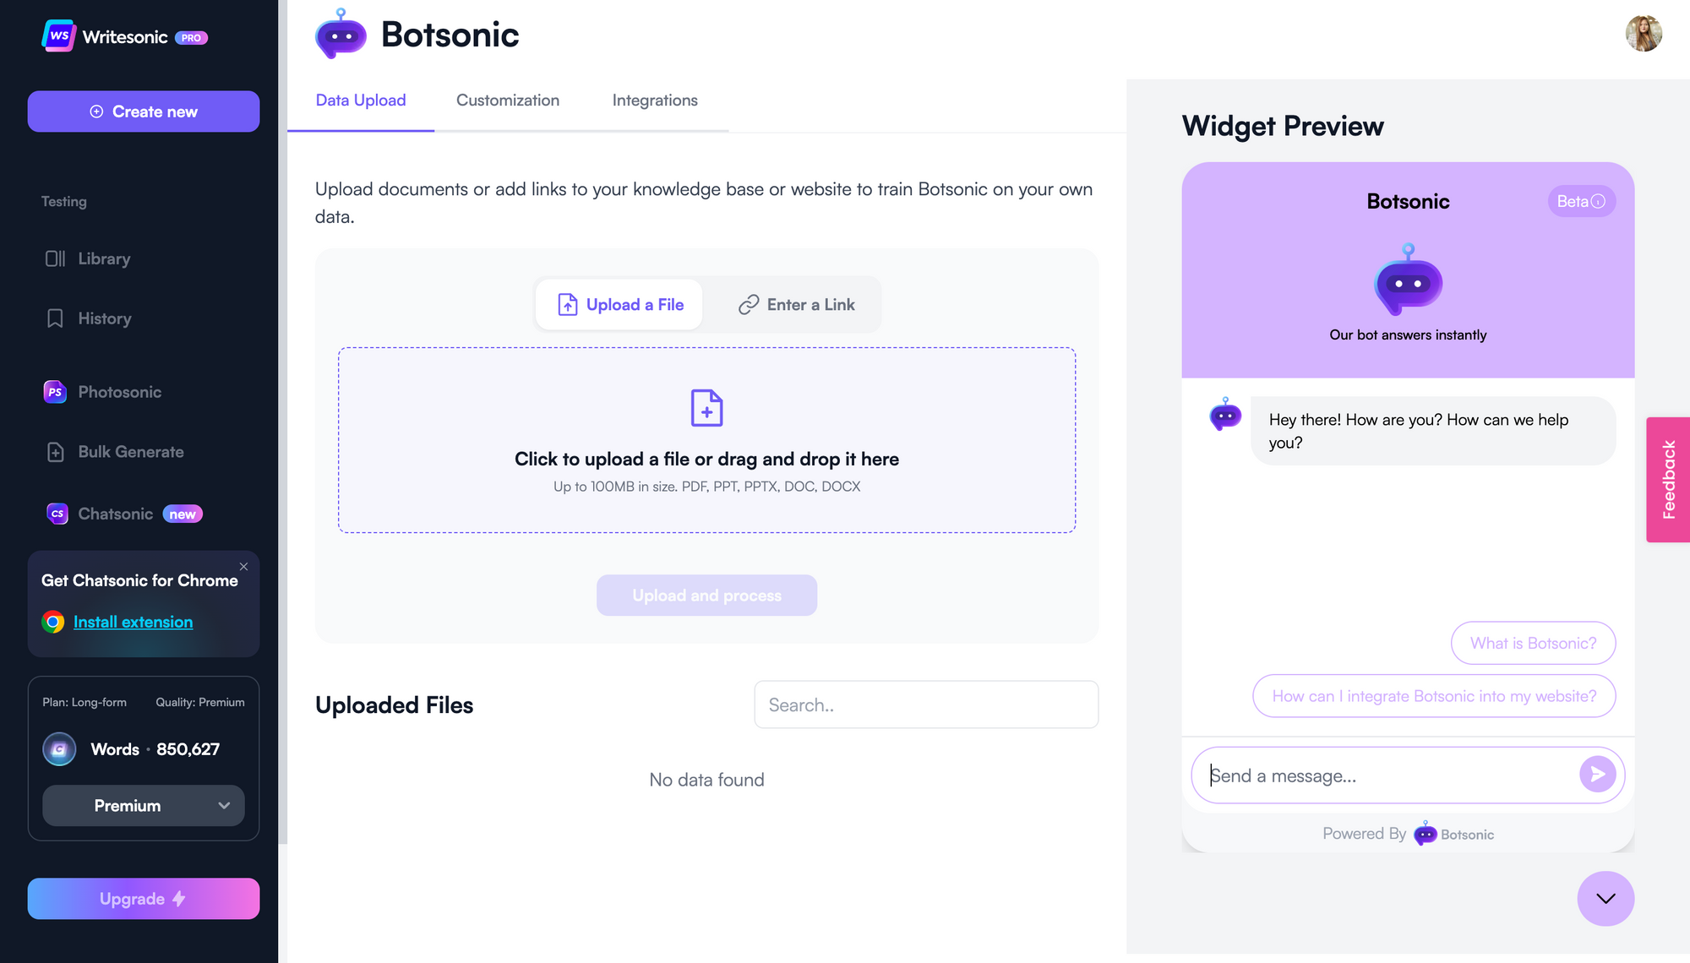This screenshot has width=1690, height=963.
Task: Select the Customization tab
Action: tap(507, 99)
